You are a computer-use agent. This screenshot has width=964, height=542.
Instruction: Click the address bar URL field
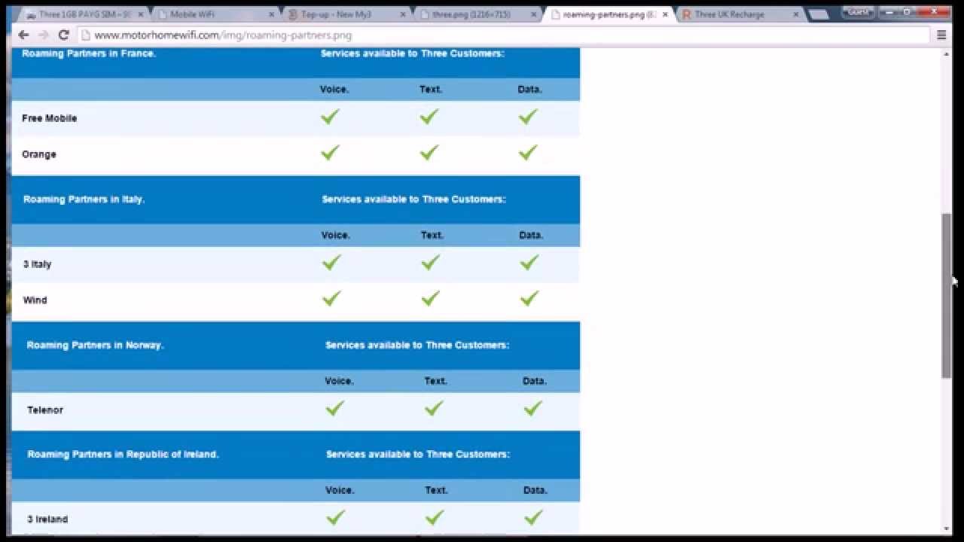coord(503,35)
